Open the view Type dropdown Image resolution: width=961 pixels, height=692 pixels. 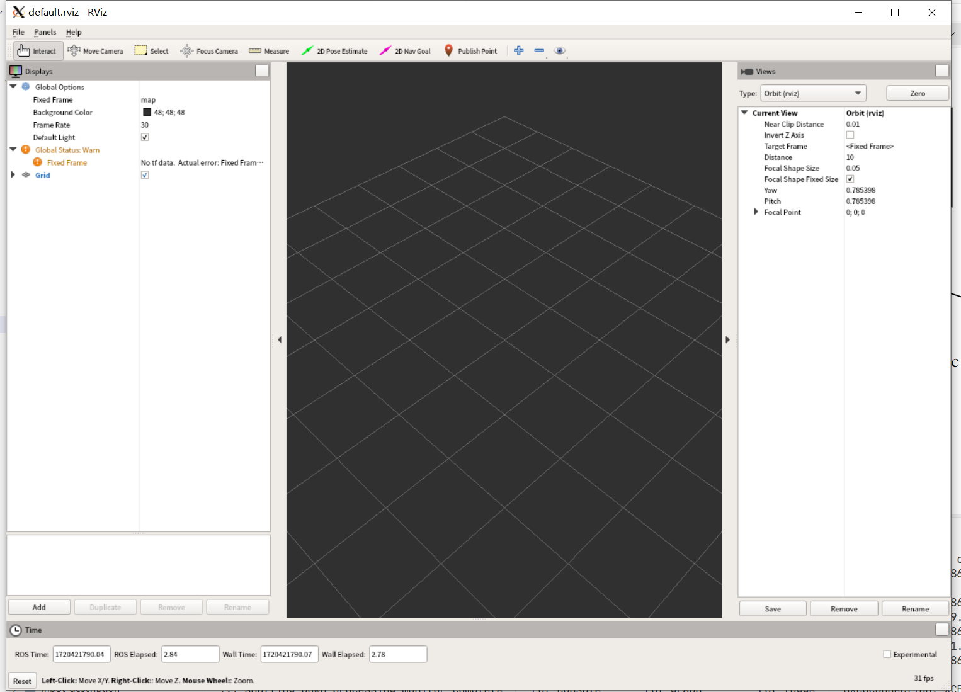[814, 93]
